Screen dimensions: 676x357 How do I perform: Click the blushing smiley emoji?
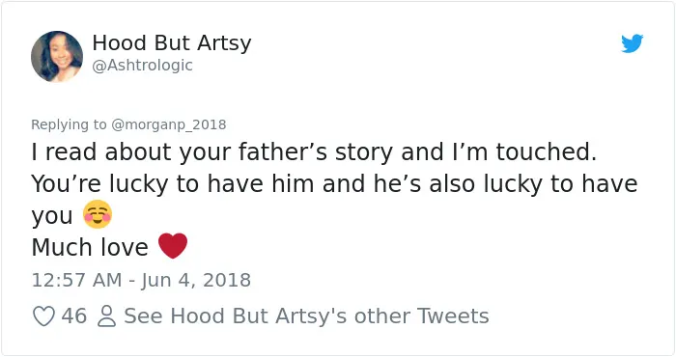[x=98, y=214]
